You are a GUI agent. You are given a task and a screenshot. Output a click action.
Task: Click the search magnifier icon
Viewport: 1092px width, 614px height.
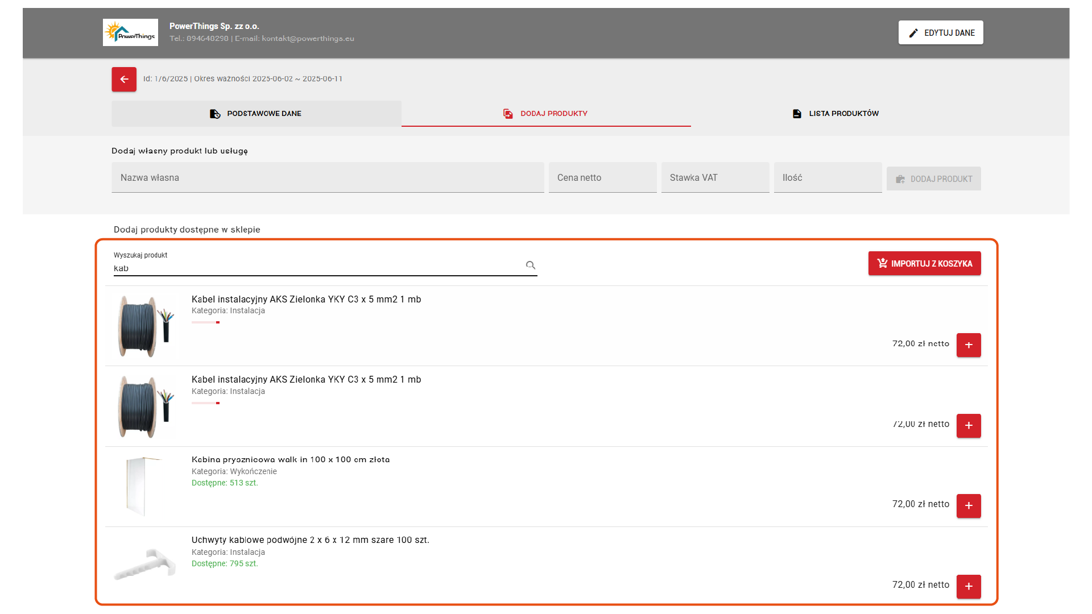531,265
